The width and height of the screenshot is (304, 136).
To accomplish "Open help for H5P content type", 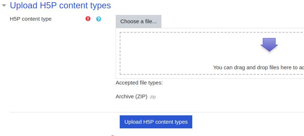I will [99, 19].
